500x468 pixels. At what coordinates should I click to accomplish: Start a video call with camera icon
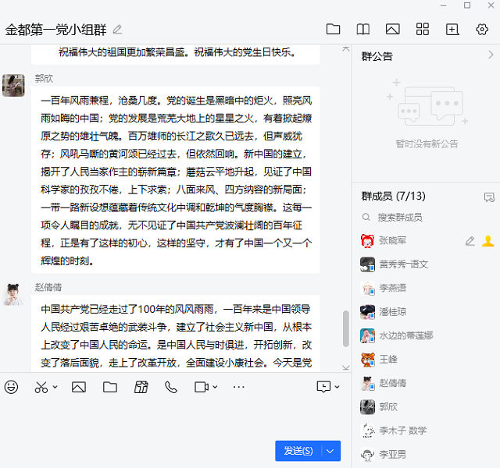pos(201,387)
